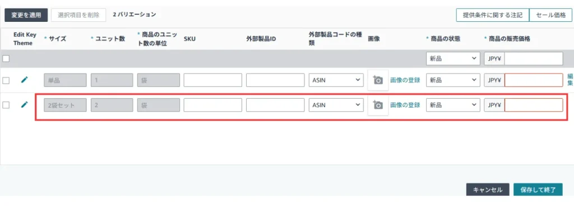Click the サイズ column header
This screenshot has height=206, width=574.
pyautogui.click(x=57, y=39)
